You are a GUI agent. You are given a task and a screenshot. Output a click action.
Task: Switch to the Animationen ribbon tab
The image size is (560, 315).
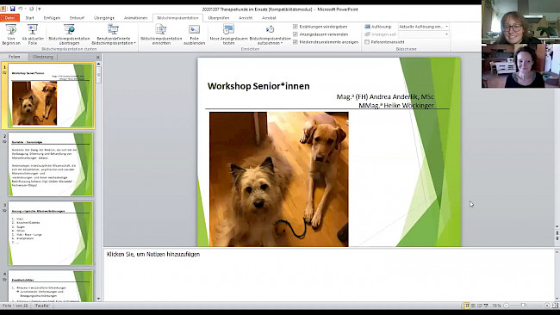point(136,18)
